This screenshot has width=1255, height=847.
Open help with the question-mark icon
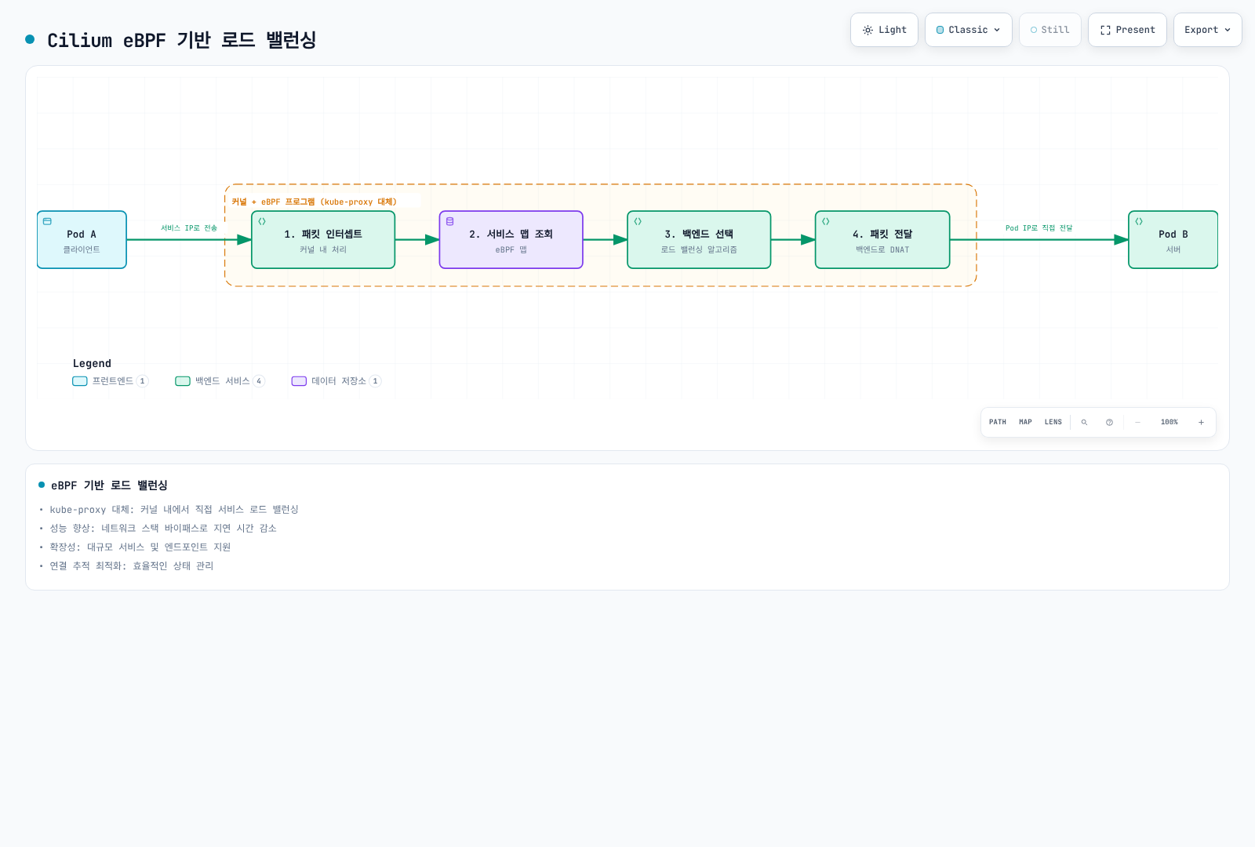pyautogui.click(x=1109, y=422)
